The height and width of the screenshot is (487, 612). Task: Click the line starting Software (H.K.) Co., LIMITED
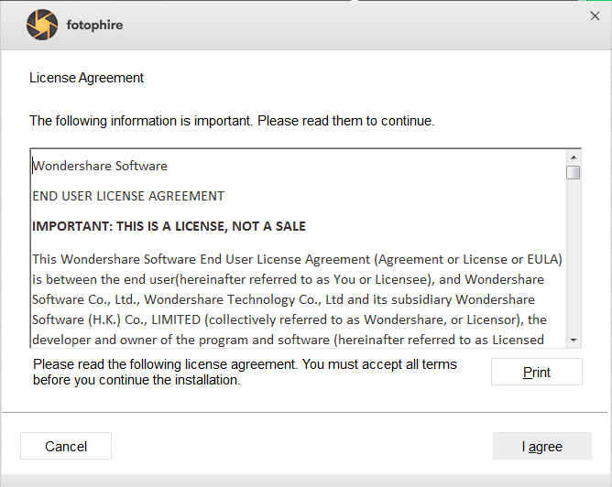coord(290,319)
